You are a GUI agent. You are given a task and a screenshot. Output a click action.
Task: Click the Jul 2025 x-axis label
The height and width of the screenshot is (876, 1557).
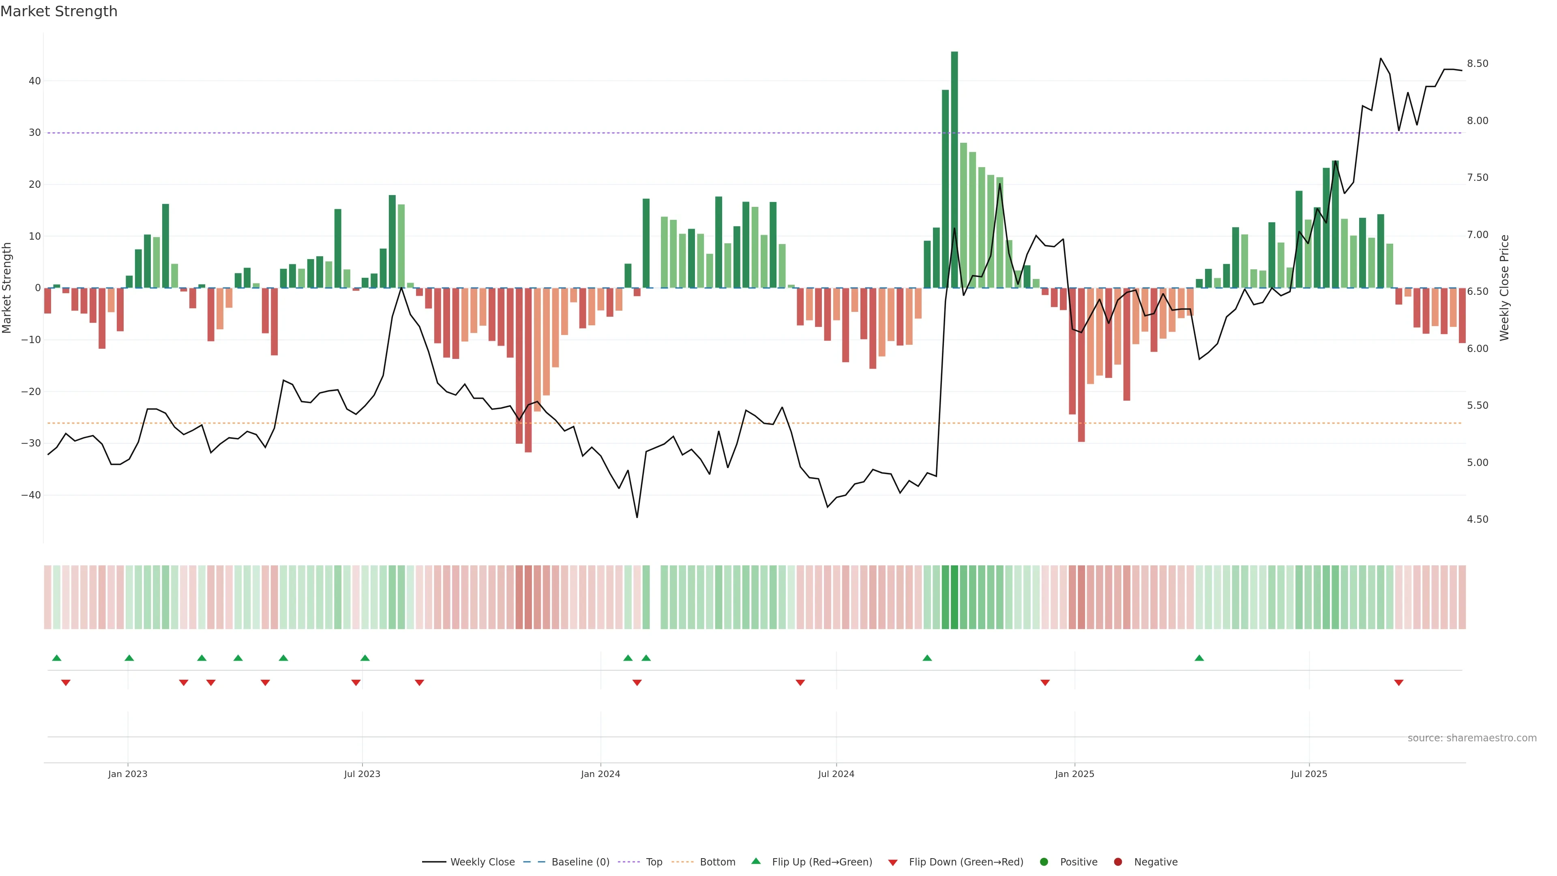tap(1308, 774)
